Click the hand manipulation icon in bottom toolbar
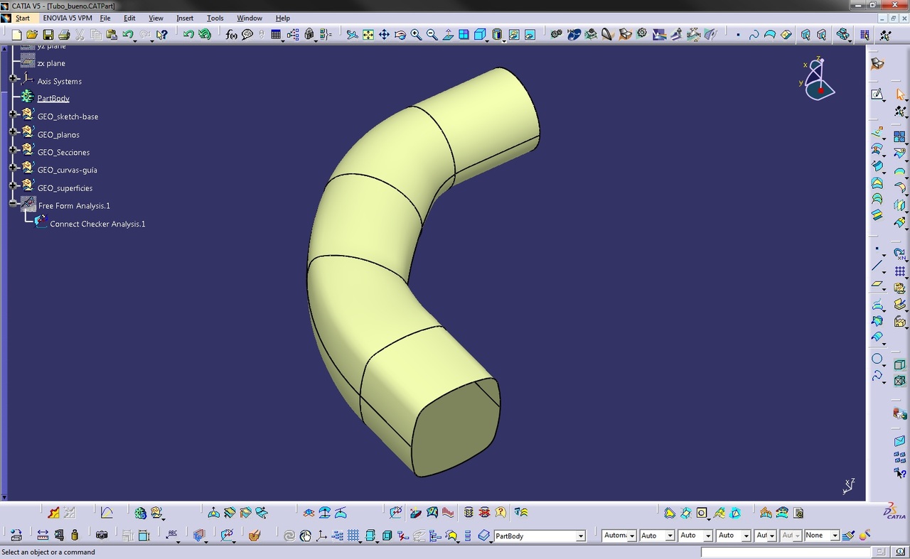Image resolution: width=910 pixels, height=559 pixels. point(305,536)
